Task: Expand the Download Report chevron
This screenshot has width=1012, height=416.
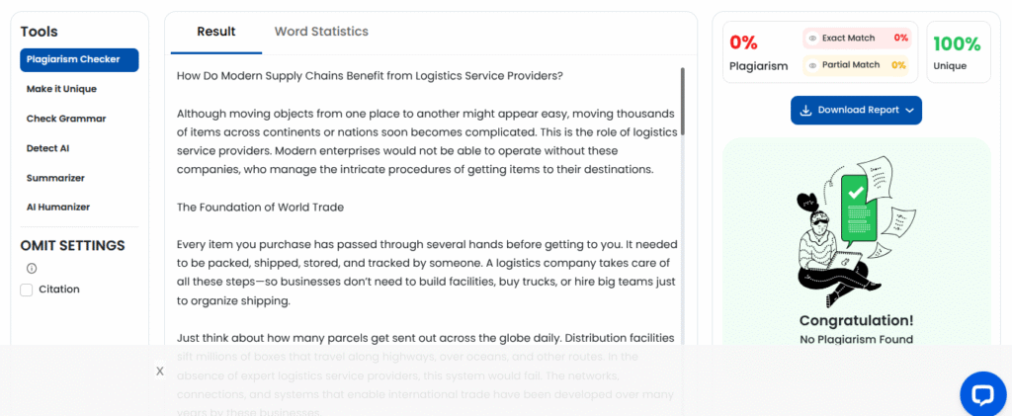Action: pyautogui.click(x=909, y=111)
